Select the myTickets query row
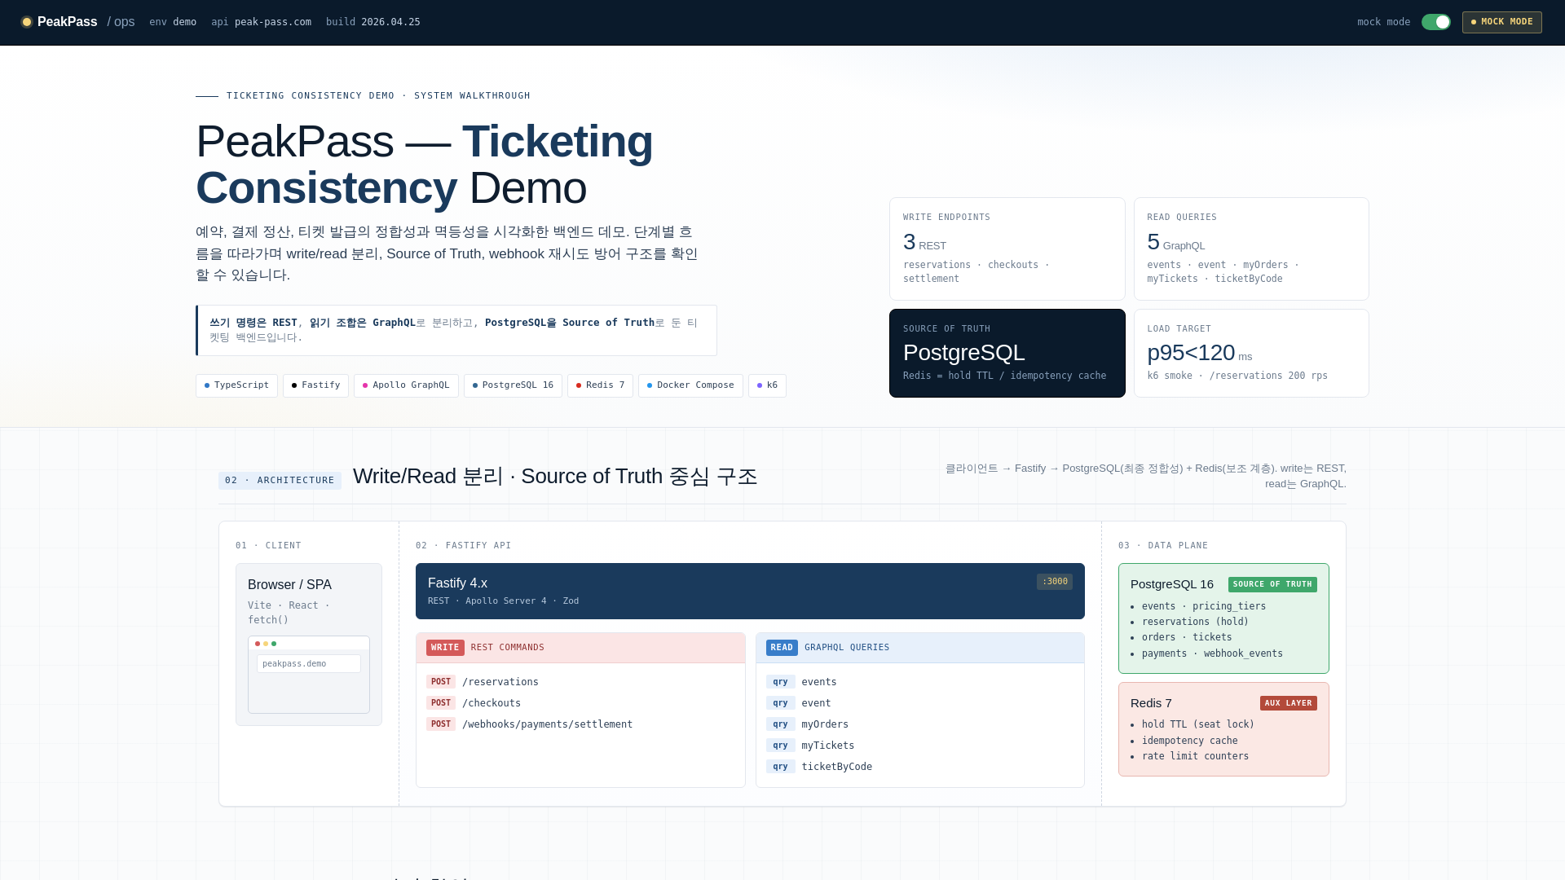The height and width of the screenshot is (880, 1565). [827, 746]
